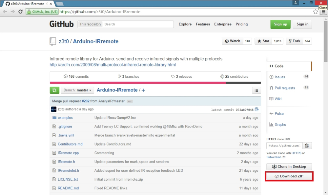Reload the page with the refresh icon
The image size is (328, 195).
(x=20, y=12)
